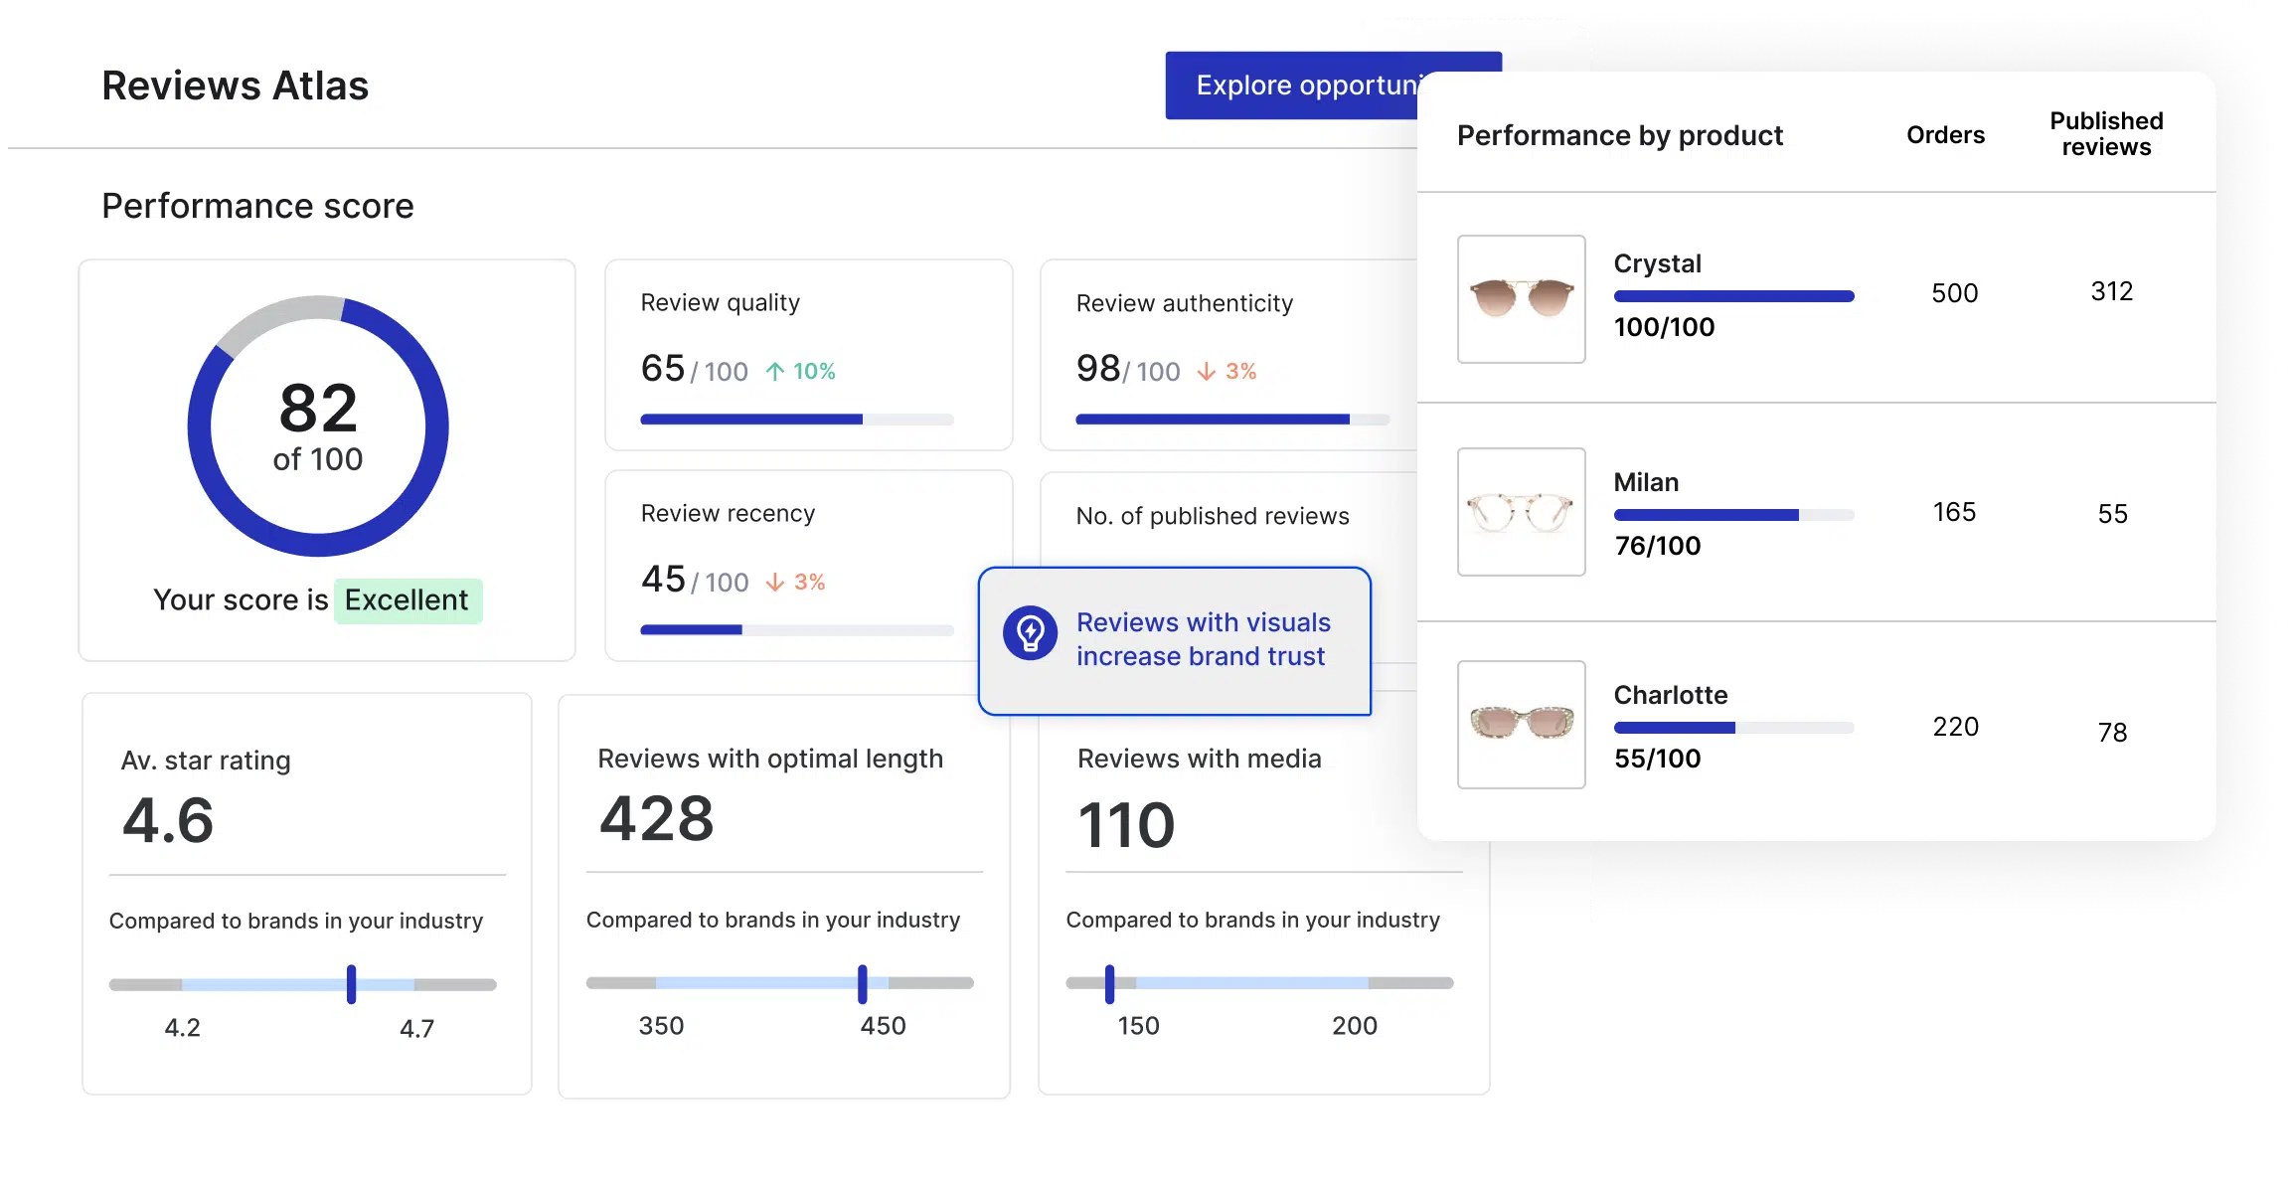Select the Milan product name

tap(1646, 482)
